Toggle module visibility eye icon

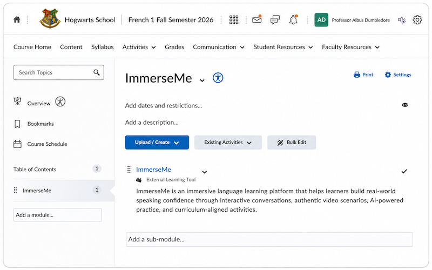405,105
